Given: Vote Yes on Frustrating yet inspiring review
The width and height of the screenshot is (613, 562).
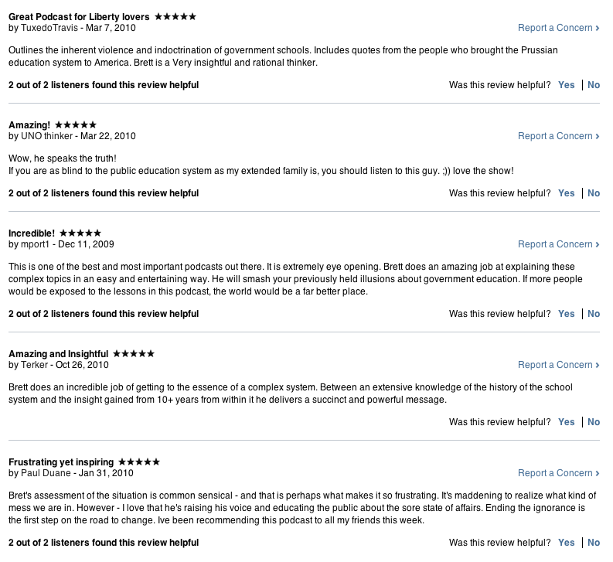Looking at the screenshot, I should (x=567, y=543).
